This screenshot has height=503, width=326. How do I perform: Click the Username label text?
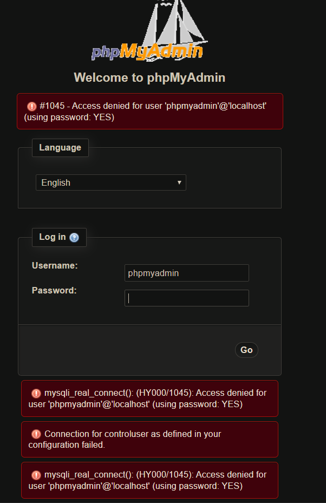coord(54,265)
